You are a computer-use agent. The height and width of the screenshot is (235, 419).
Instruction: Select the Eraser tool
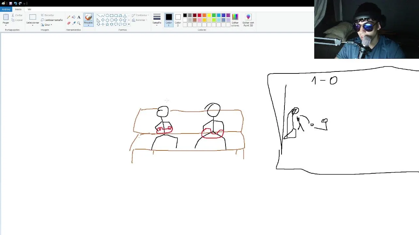68,23
